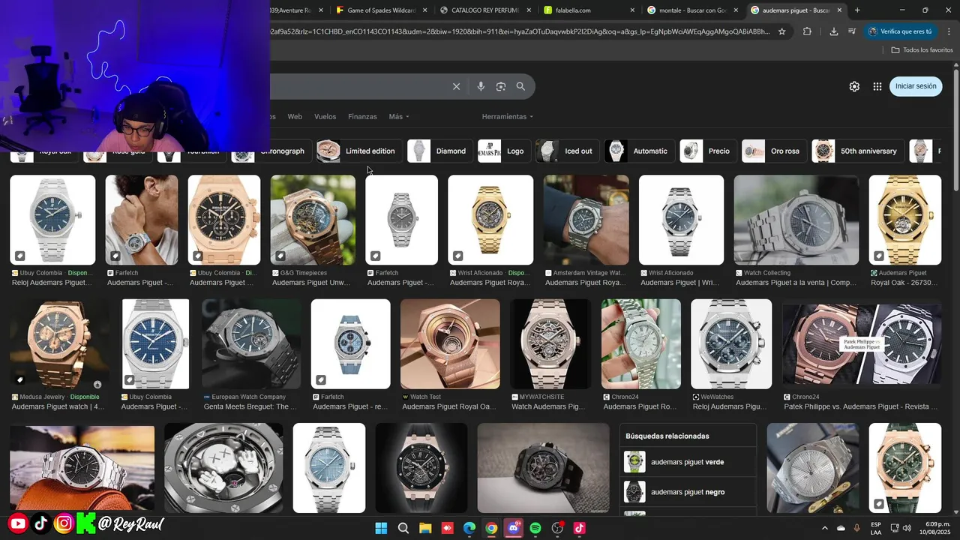This screenshot has height=540, width=960.
Task: Open clock and date in system tray
Action: (936, 528)
